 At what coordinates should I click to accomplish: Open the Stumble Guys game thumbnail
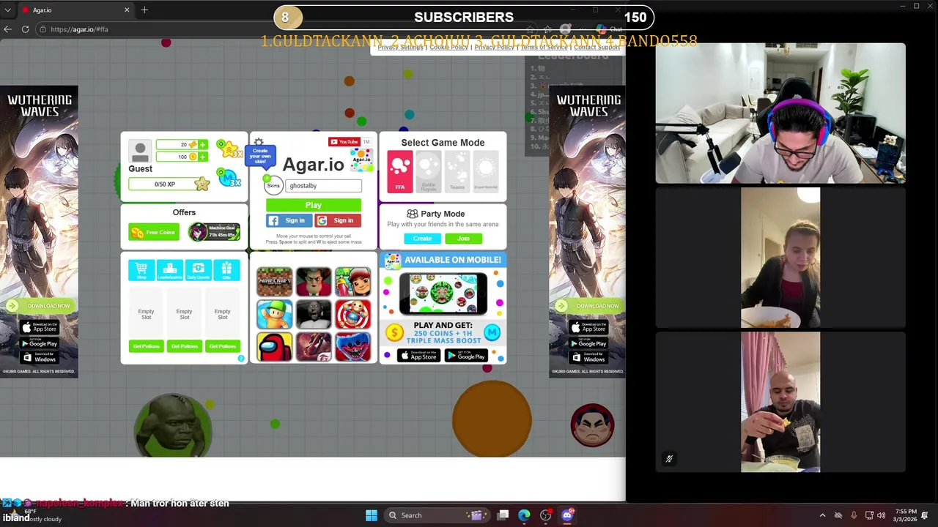click(x=274, y=315)
